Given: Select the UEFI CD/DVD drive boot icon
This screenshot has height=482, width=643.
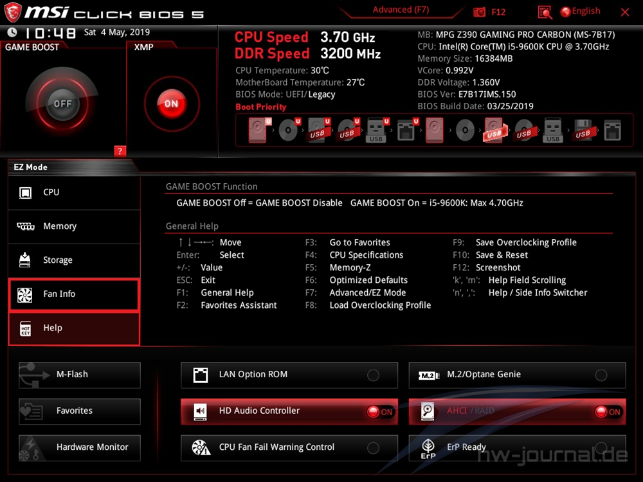Looking at the screenshot, I should (x=289, y=130).
